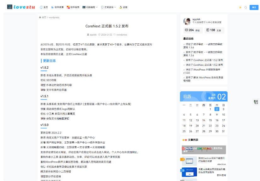Toggle the sun light/dark mode icon
This screenshot has width=260, height=181.
pyautogui.click(x=240, y=7)
